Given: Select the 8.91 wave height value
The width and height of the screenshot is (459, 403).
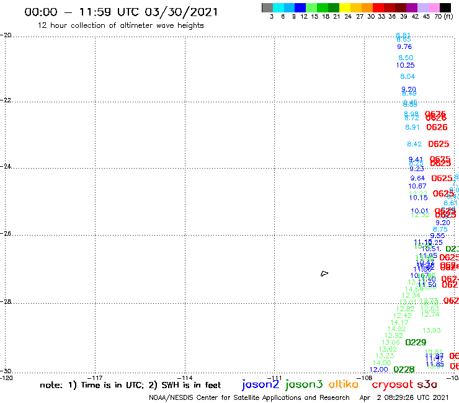Looking at the screenshot, I should (412, 127).
